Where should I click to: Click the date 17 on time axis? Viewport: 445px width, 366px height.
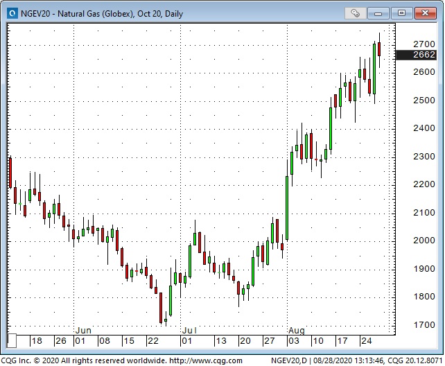pos(342,341)
